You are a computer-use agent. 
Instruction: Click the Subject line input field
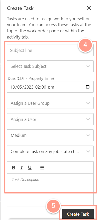(x=50, y=50)
